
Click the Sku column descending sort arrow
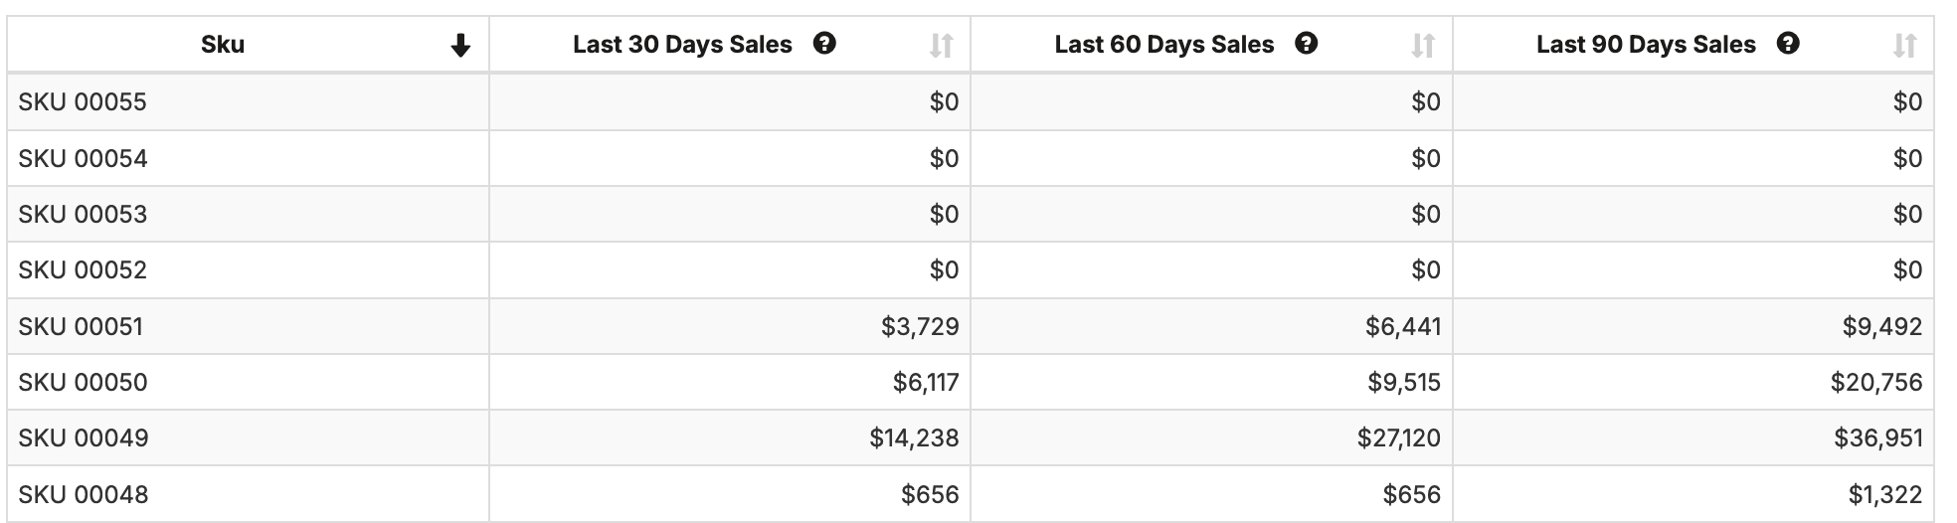pyautogui.click(x=459, y=46)
